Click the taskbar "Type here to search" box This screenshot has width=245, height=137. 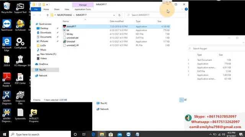(x=40, y=134)
